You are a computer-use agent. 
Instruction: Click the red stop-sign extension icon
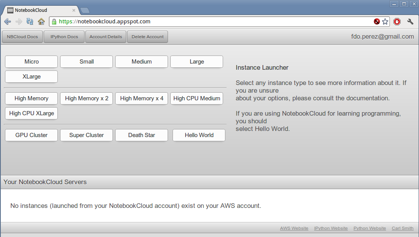click(x=397, y=21)
